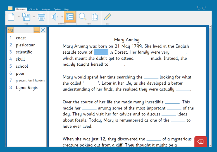Expand the Speak options dropdown arrow
Image resolution: width=217 pixels, height=152 pixels.
(62, 17)
